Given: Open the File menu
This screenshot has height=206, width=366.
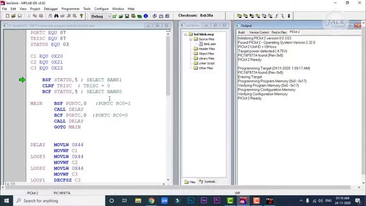Looking at the screenshot, I should (x=5, y=9).
